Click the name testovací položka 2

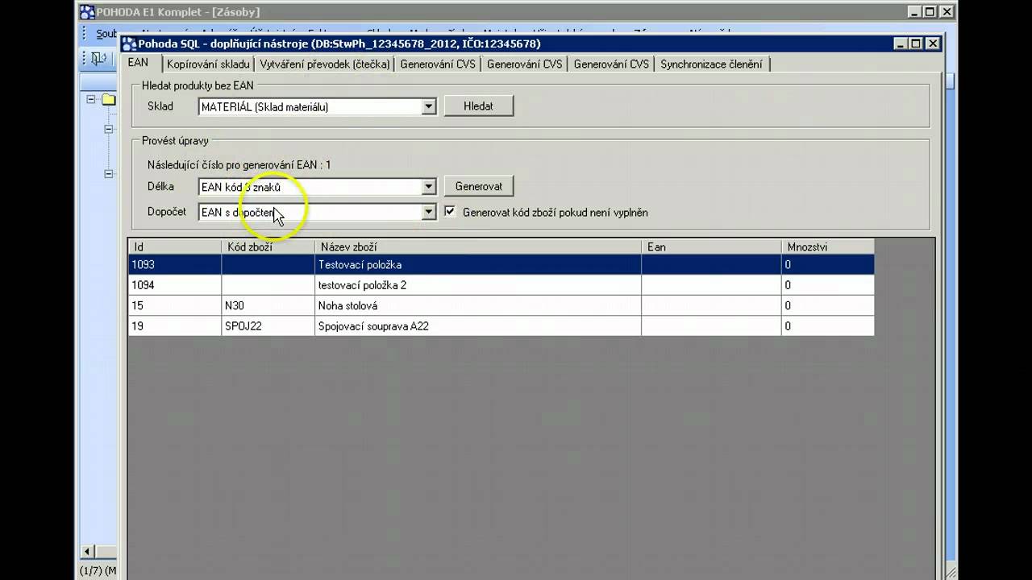[362, 285]
